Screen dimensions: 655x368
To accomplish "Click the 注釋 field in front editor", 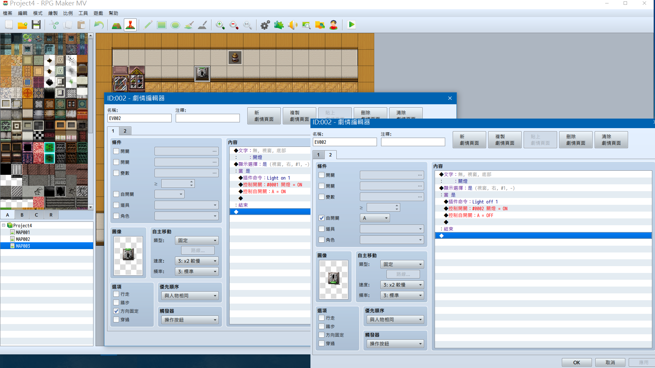I will point(413,142).
